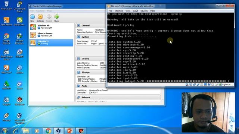Open Internet Explorer from taskbar
Screen dimensions: 239x134
click(16, 131)
